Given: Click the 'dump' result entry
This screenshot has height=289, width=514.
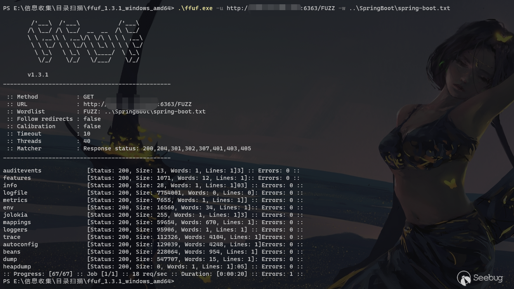Looking at the screenshot, I should [10, 259].
